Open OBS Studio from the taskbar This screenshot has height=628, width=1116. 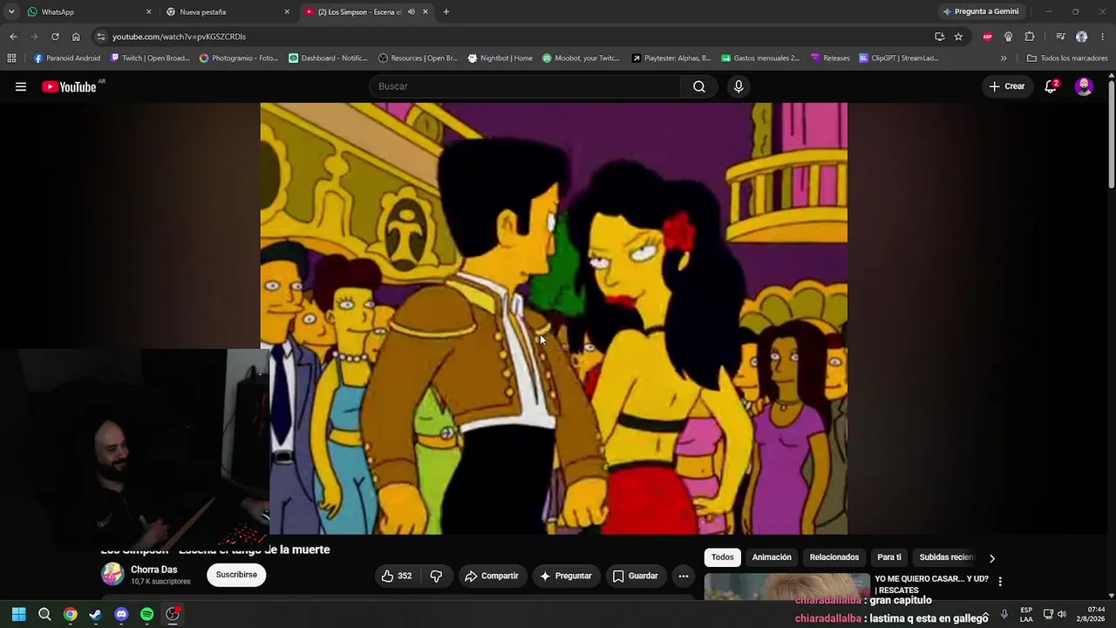tap(173, 614)
